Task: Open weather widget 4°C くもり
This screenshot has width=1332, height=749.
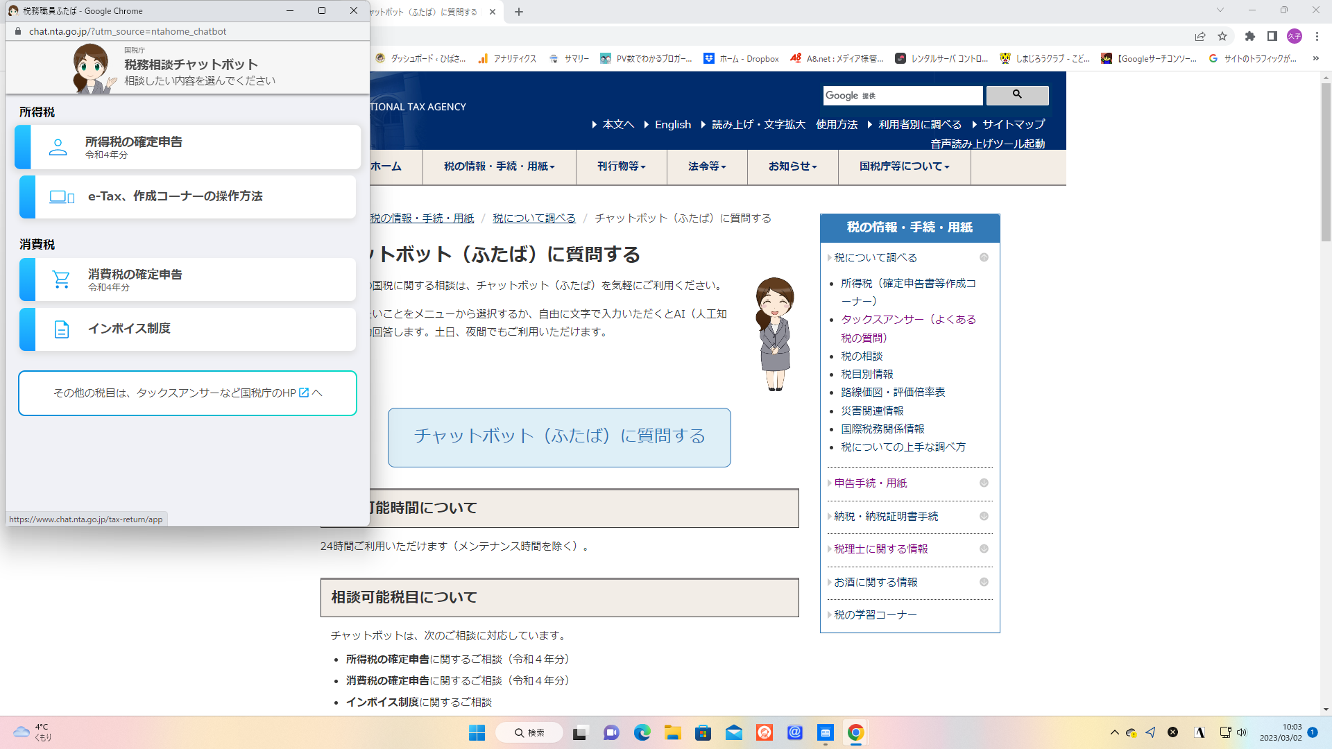Action: click(33, 732)
